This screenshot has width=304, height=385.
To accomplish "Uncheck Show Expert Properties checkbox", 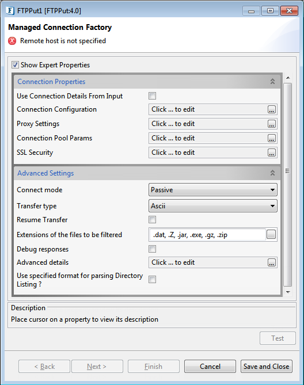I will 15,65.
